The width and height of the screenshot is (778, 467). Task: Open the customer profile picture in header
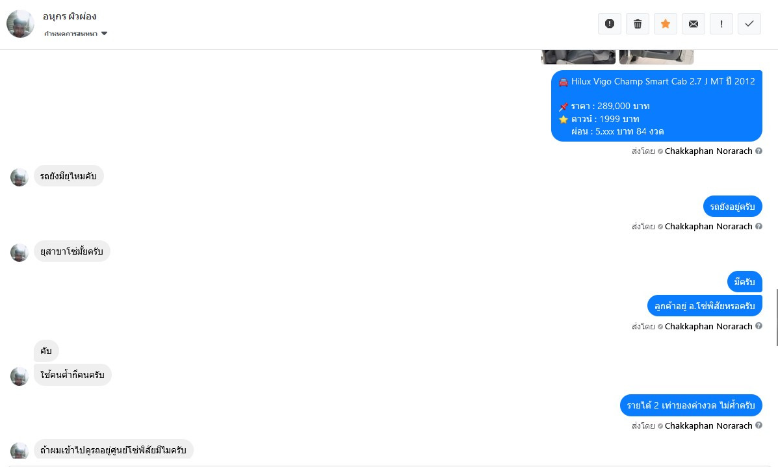click(20, 24)
